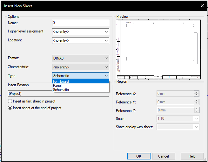Increase Reference Z with up arrow

(x=197, y=109)
